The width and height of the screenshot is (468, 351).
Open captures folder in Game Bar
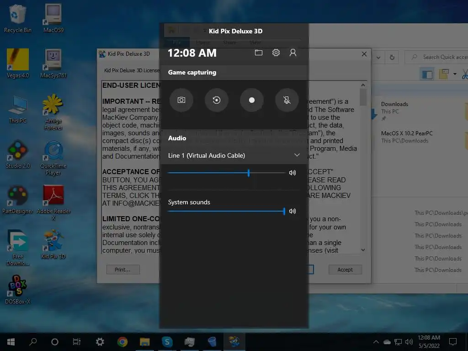click(259, 53)
